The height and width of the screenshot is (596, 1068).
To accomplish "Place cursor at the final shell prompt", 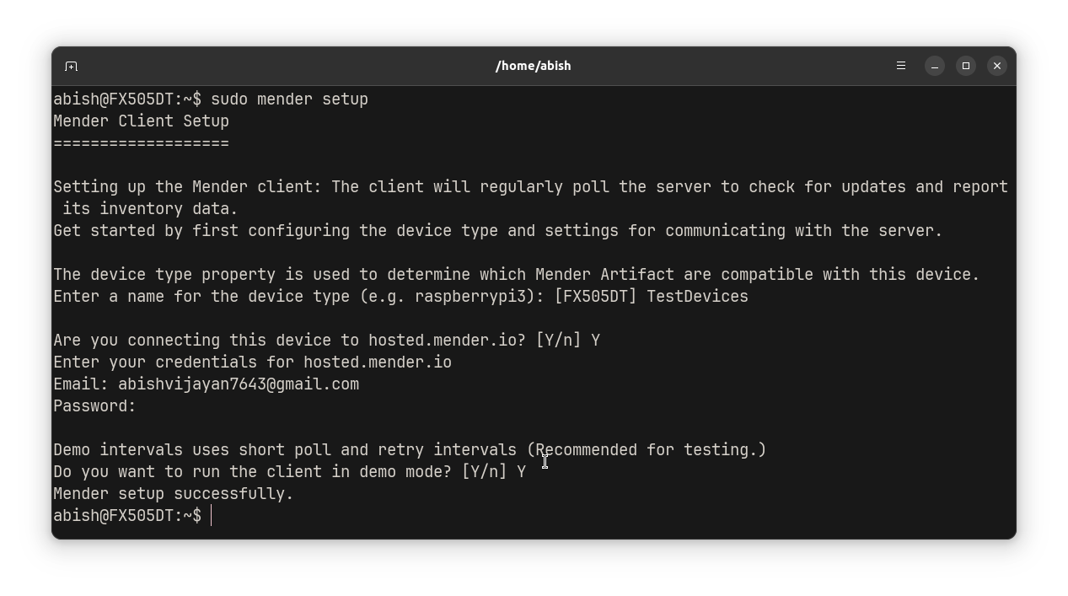I will [x=212, y=516].
